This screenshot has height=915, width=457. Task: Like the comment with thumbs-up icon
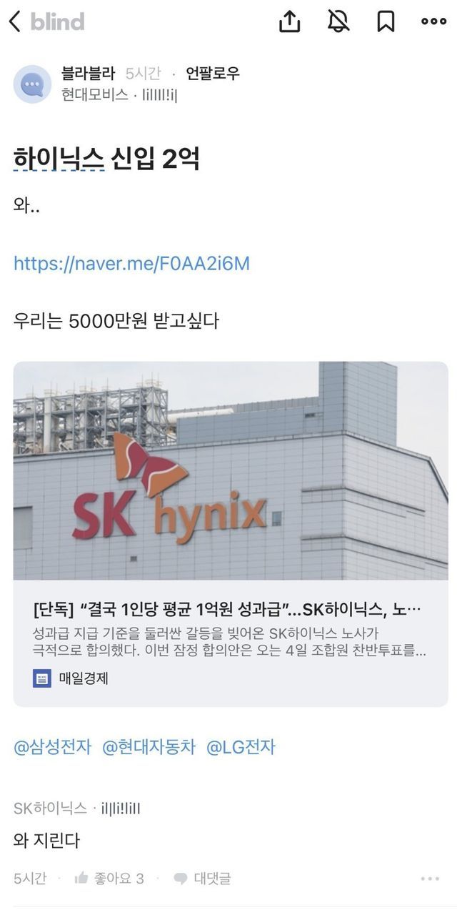pos(81,878)
